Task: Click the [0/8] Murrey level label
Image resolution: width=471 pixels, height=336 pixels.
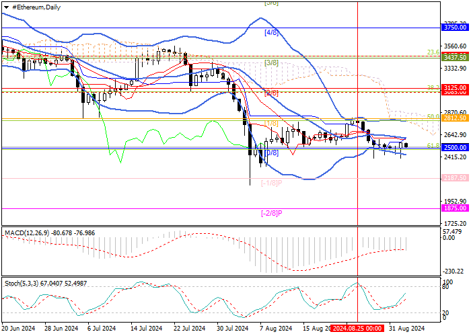Action: pyautogui.click(x=271, y=153)
